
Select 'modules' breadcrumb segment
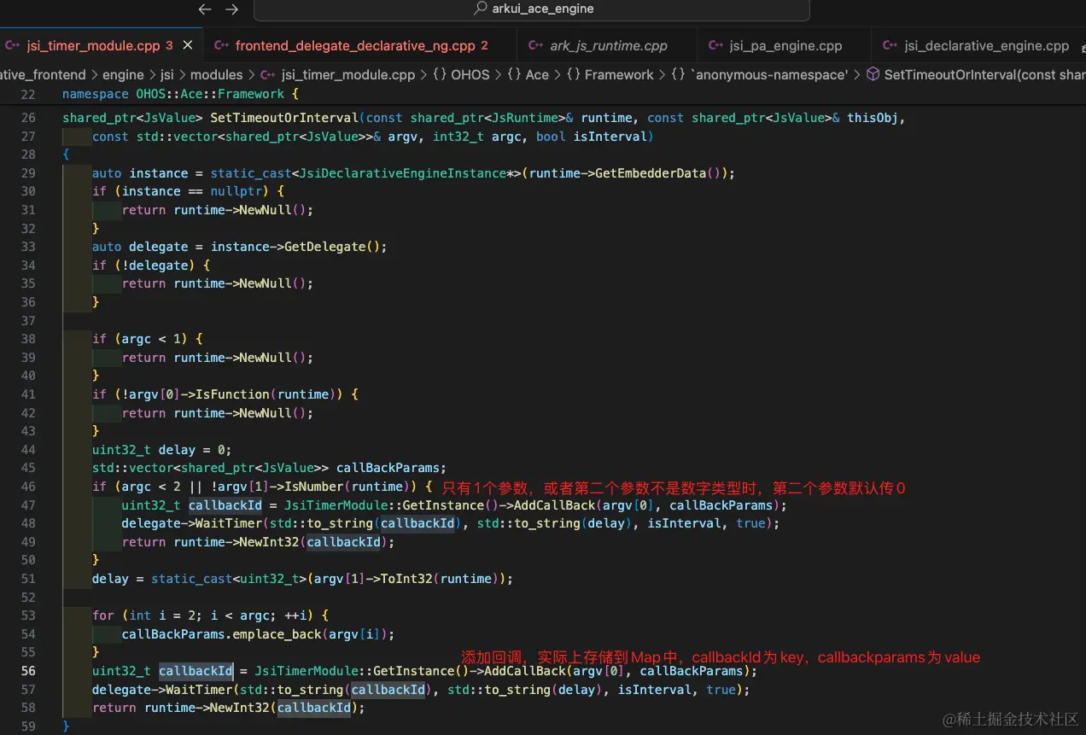(x=217, y=74)
